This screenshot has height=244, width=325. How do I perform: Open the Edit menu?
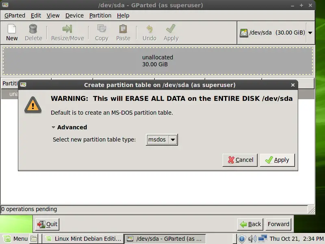click(36, 15)
